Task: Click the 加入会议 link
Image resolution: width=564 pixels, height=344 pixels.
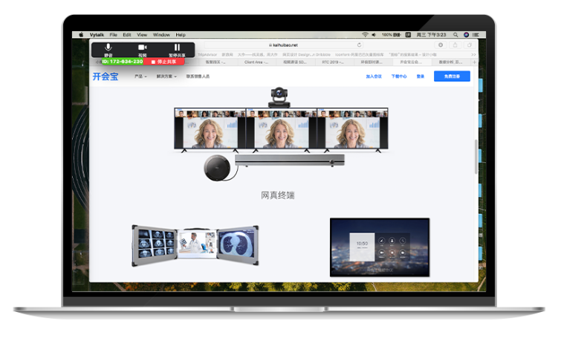Action: [x=374, y=77]
